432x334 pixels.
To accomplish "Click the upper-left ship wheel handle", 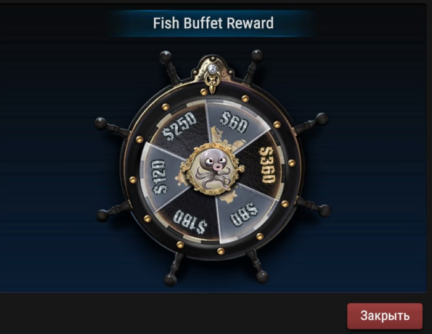I will (x=170, y=67).
